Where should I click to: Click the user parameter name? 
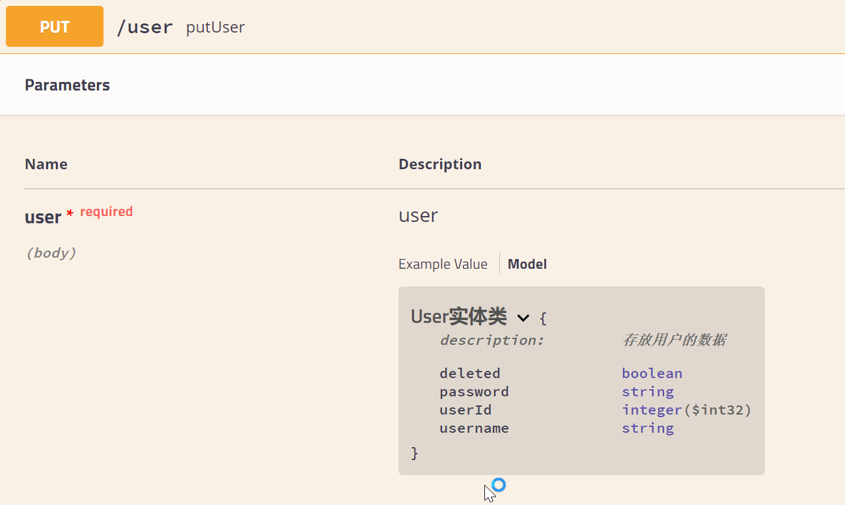tap(43, 217)
